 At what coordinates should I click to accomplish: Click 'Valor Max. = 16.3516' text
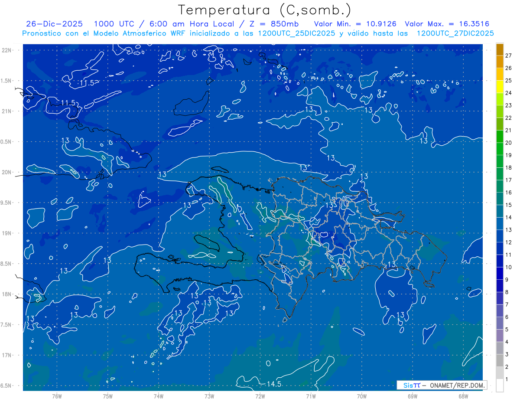pos(447,24)
